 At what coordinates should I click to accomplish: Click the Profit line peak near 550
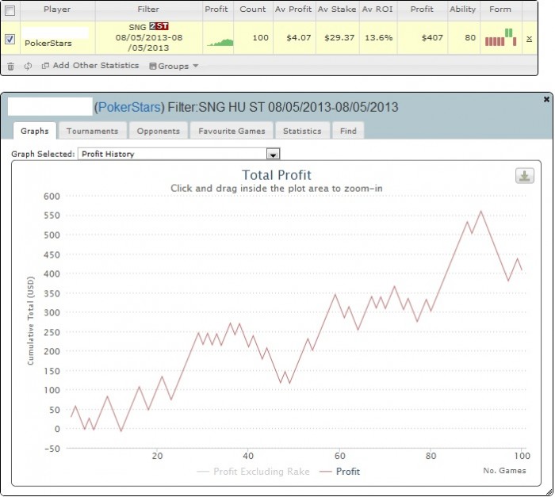point(480,212)
